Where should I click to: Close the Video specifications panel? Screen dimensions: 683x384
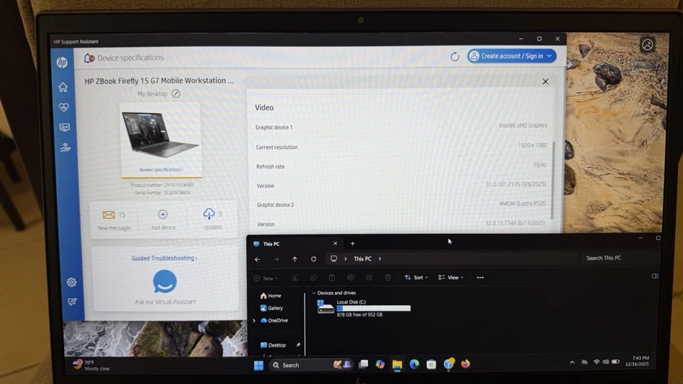point(546,81)
